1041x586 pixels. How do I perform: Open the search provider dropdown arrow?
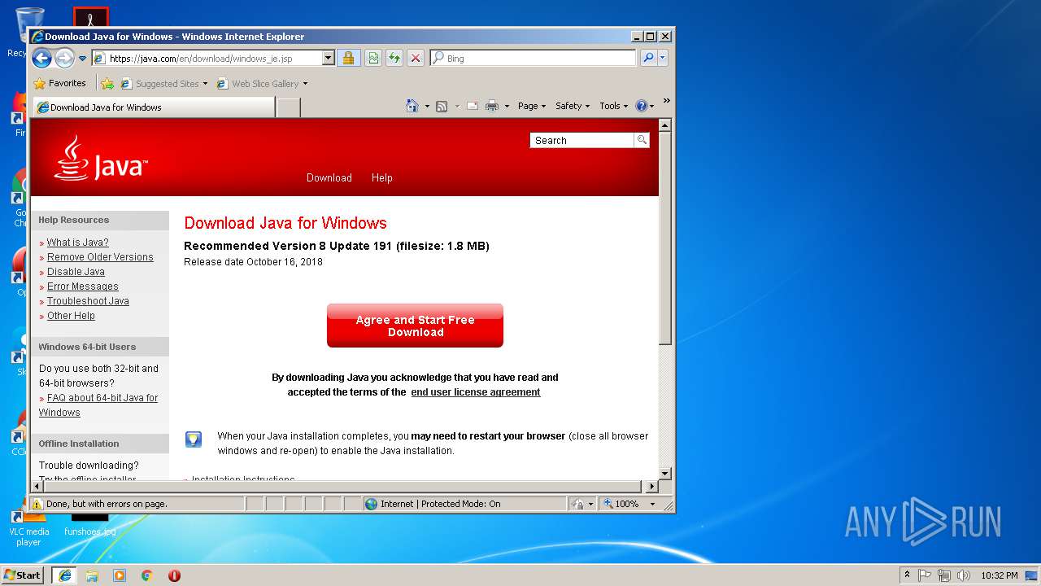coord(663,59)
